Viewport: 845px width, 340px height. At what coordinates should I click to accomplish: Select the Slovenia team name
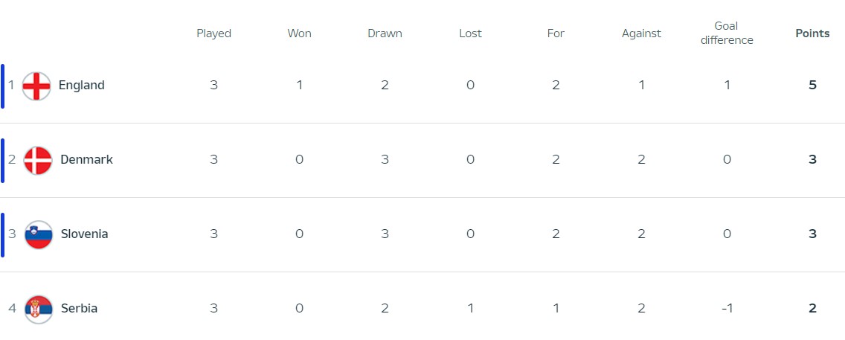click(x=84, y=234)
